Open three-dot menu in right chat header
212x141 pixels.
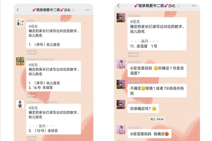(194, 6)
